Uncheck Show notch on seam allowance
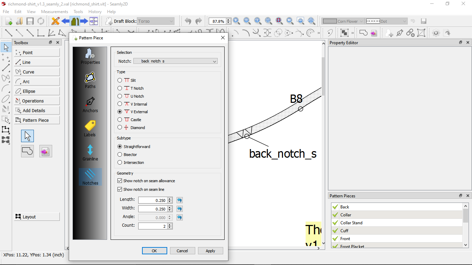 click(120, 181)
